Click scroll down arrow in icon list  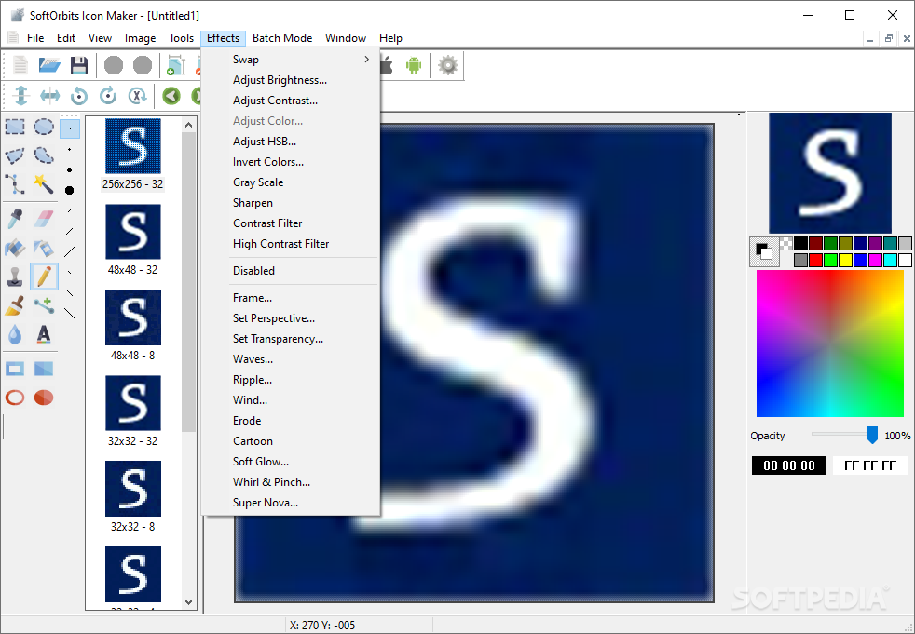point(188,602)
